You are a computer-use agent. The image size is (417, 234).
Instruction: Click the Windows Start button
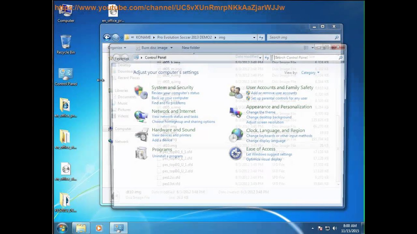[62, 228]
